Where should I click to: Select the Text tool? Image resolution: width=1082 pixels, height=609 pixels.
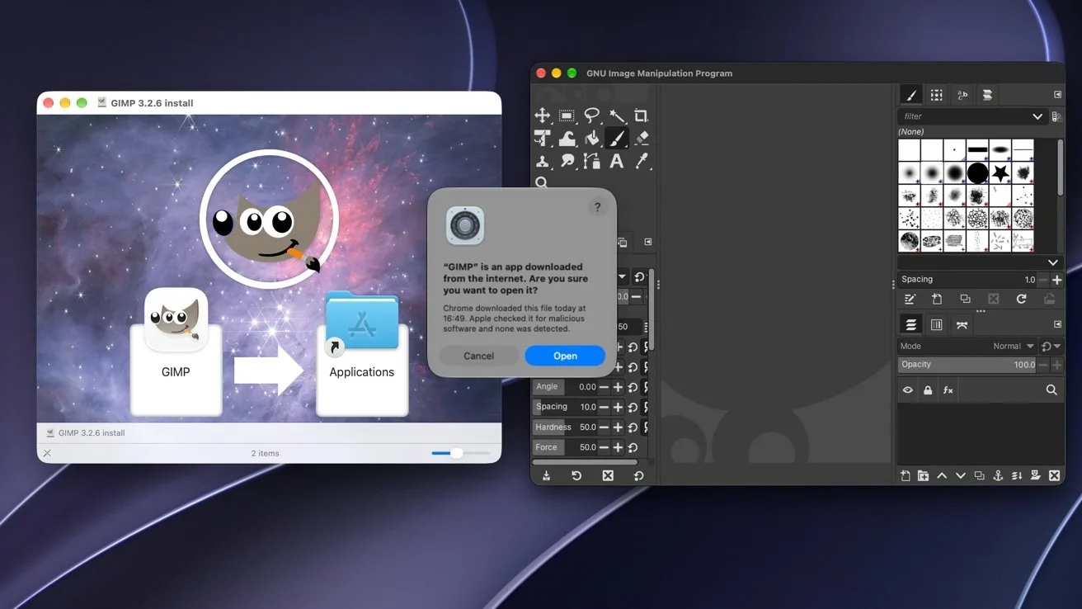(x=616, y=161)
